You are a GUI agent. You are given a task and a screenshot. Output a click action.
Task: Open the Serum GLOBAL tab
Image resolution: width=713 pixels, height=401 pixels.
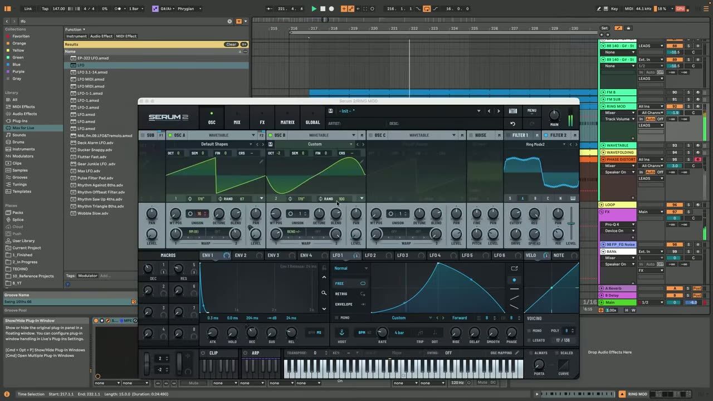[313, 119]
